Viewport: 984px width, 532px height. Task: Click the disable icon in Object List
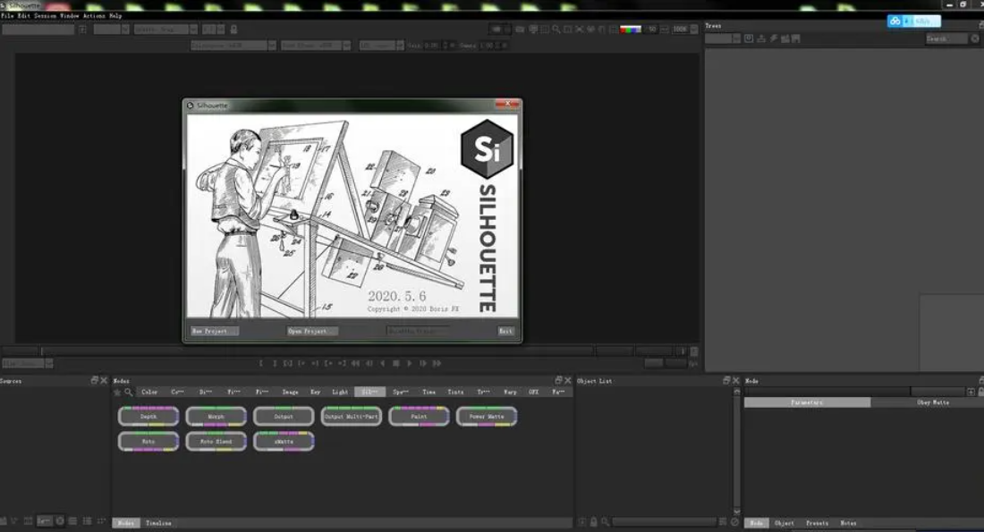click(x=734, y=522)
